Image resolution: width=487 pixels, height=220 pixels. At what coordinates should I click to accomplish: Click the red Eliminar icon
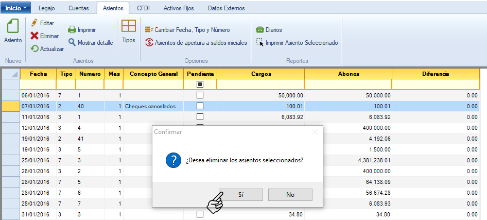(x=34, y=36)
